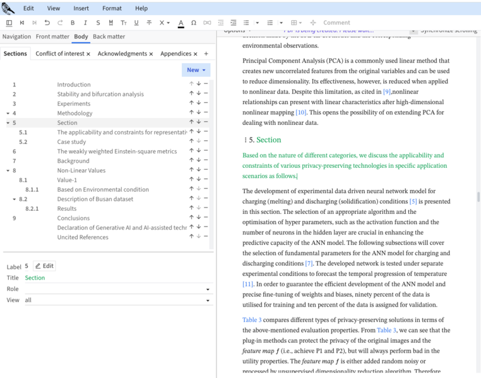Select Case study in section tree

(71, 142)
